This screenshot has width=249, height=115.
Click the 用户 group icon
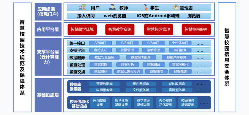[x=82, y=8]
